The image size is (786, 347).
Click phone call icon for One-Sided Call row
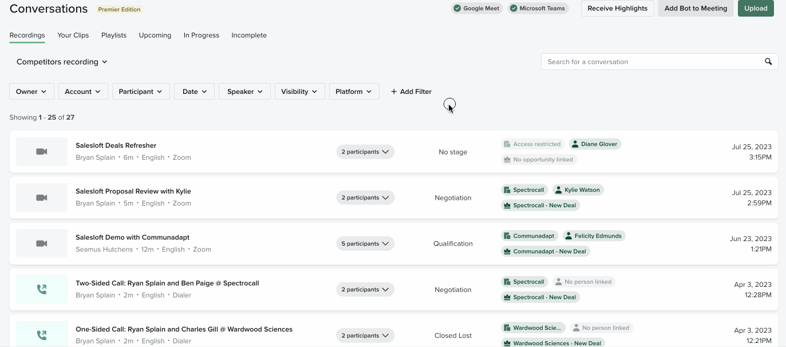pyautogui.click(x=42, y=336)
